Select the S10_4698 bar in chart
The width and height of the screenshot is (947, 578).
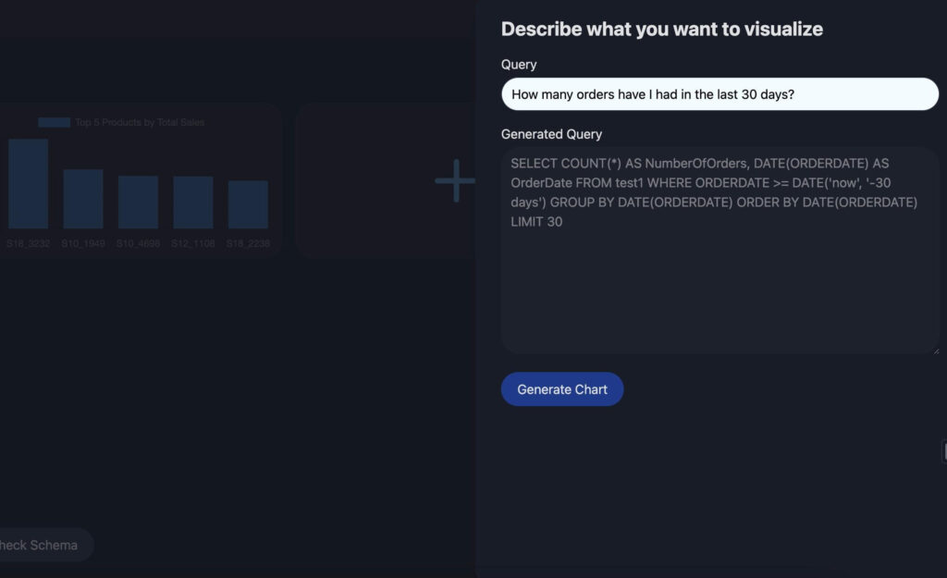138,202
